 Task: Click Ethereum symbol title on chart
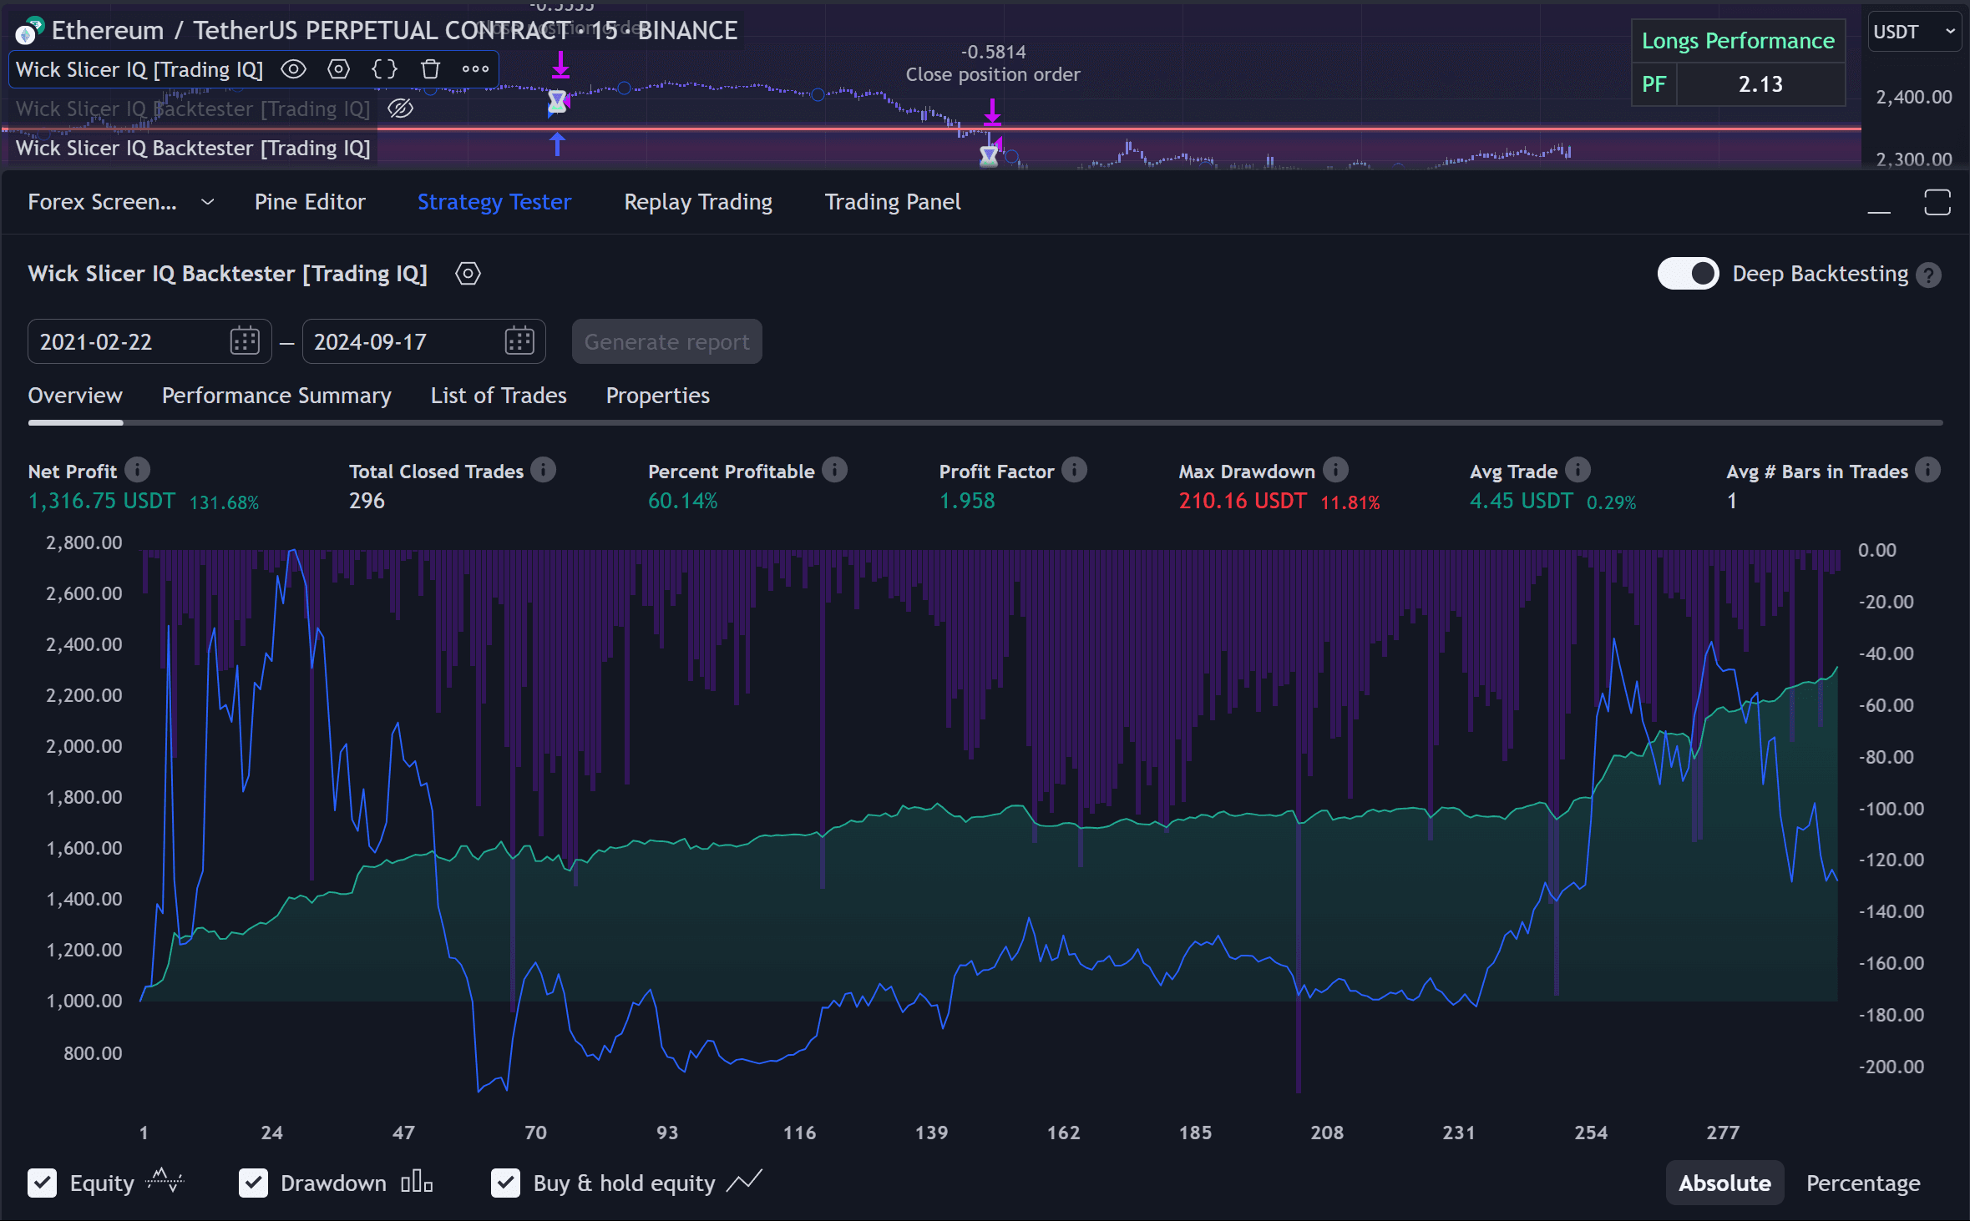click(x=394, y=31)
